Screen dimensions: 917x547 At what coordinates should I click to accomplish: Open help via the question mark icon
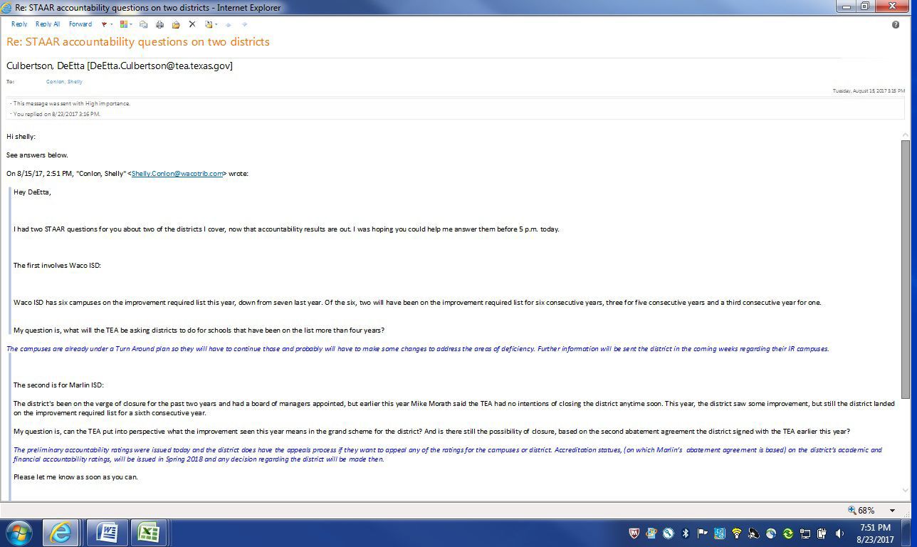pos(896,24)
